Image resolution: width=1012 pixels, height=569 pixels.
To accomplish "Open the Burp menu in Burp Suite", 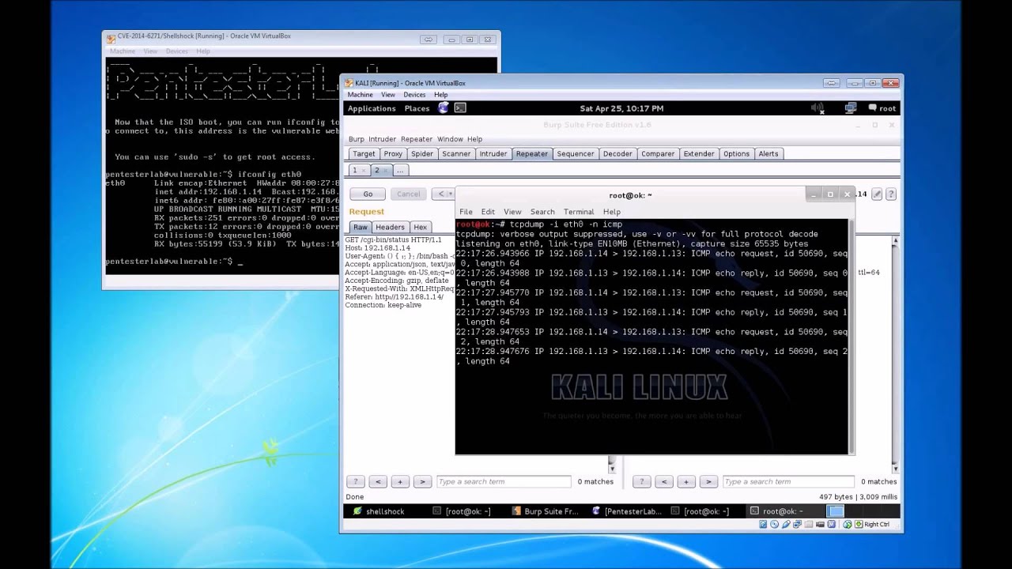I will click(x=357, y=139).
